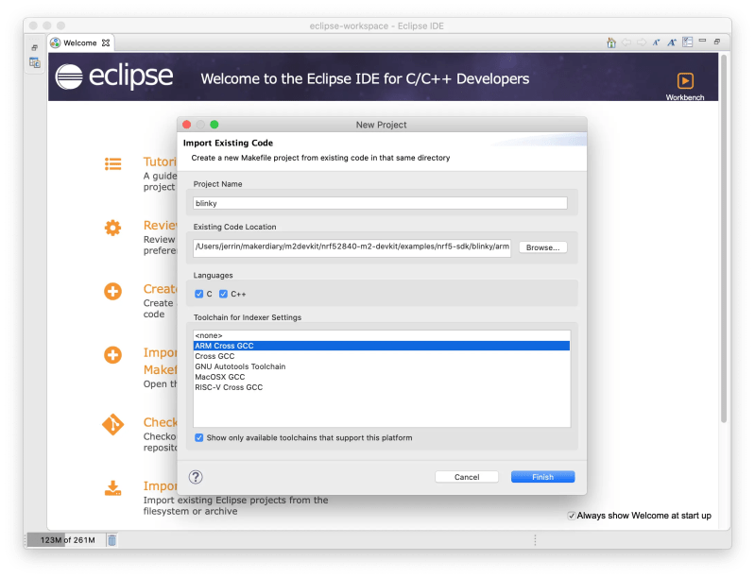Select Cross GCC toolchain

[382, 356]
